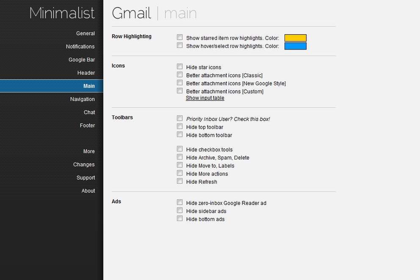Open the Header settings section
420x280 pixels.
coord(86,73)
